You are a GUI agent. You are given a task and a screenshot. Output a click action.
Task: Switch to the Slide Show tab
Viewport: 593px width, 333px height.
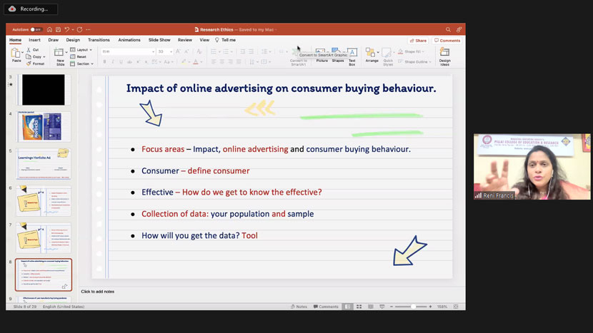pos(159,40)
